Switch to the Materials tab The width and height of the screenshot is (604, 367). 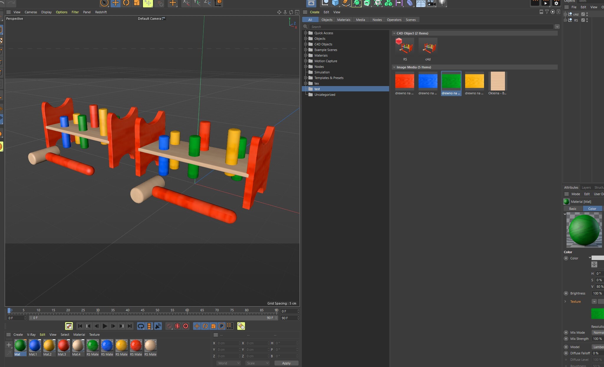344,20
